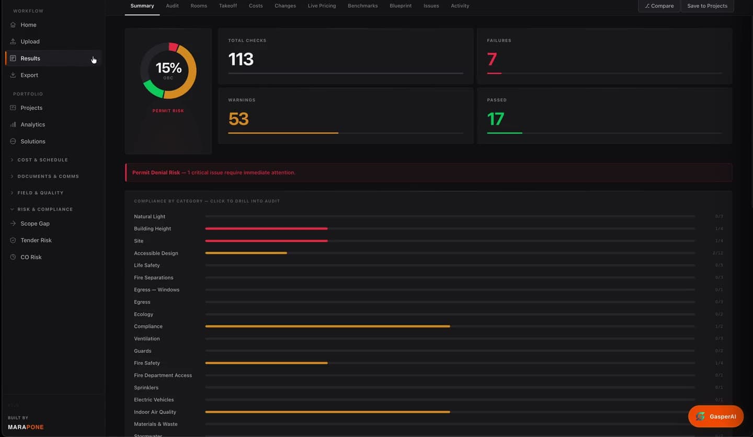Click the Compare button

(659, 6)
